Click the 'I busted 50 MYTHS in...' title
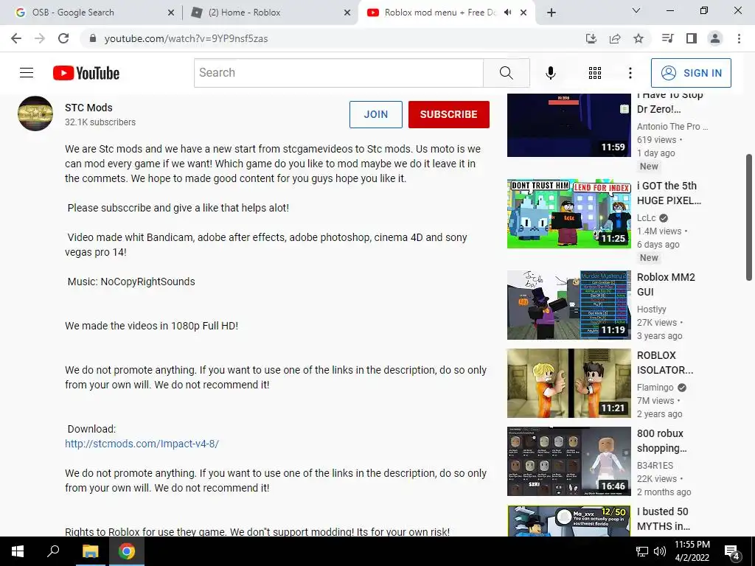 [x=664, y=519]
